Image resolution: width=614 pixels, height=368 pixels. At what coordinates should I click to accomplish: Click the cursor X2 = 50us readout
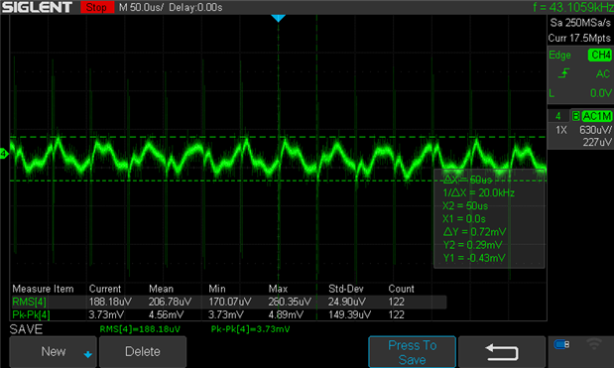pos(465,206)
